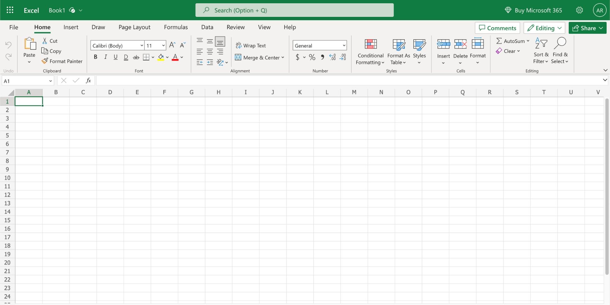Toggle the Align Bottom button
The width and height of the screenshot is (610, 305).
click(220, 41)
